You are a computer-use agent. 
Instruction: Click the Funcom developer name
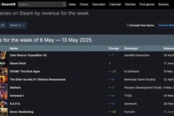[x=129, y=112]
